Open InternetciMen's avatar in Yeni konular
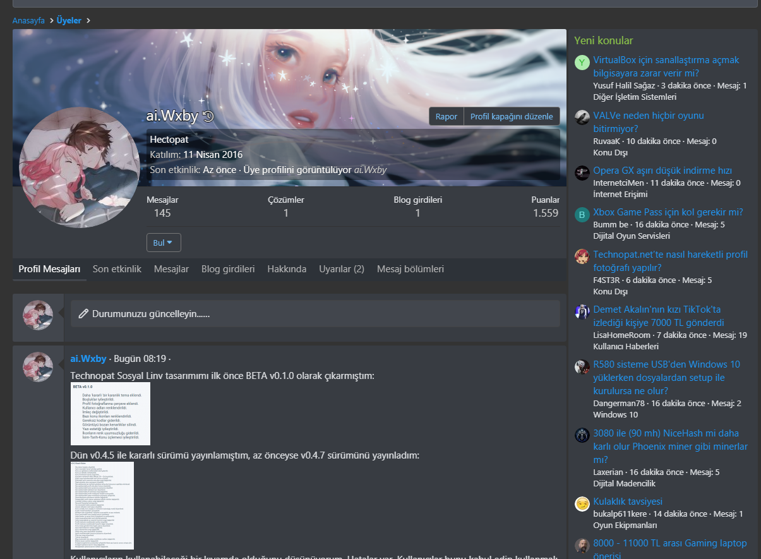This screenshot has width=761, height=559. point(582,173)
